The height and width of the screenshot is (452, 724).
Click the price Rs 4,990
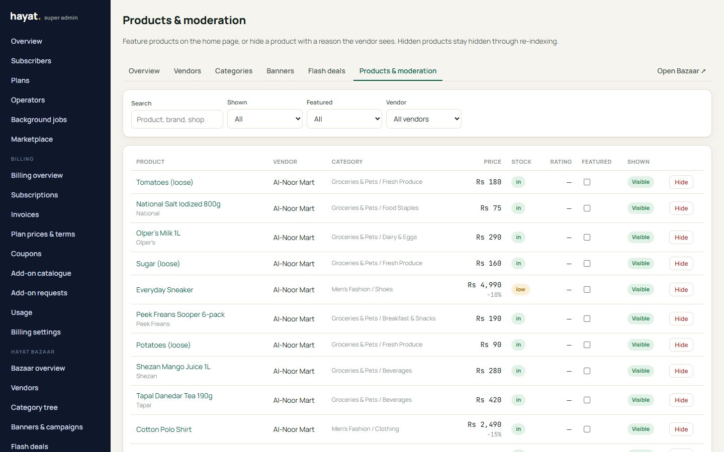484,285
